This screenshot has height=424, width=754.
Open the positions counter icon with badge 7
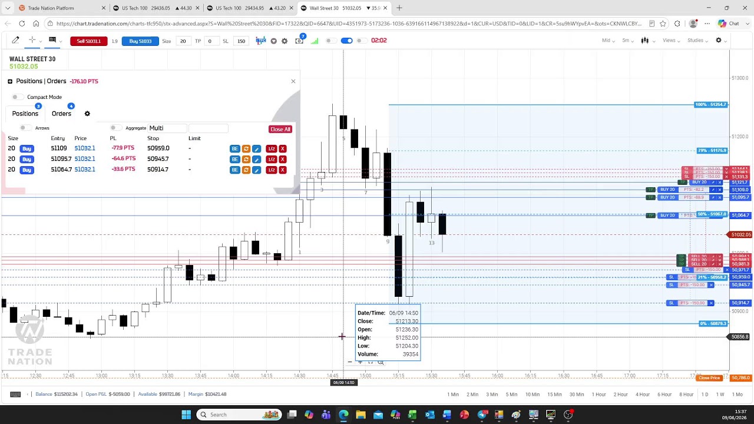click(x=300, y=40)
